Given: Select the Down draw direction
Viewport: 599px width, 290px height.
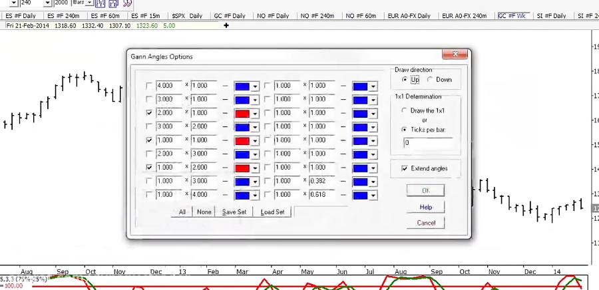Looking at the screenshot, I should tap(430, 80).
